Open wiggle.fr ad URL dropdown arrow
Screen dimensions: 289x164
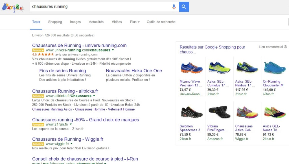(x=71, y=144)
